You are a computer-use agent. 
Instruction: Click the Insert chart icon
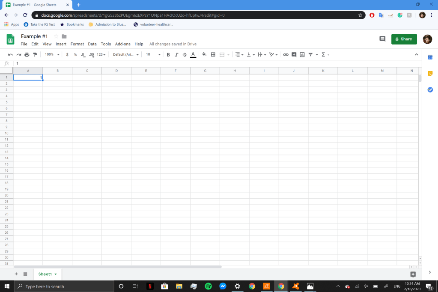(x=302, y=55)
